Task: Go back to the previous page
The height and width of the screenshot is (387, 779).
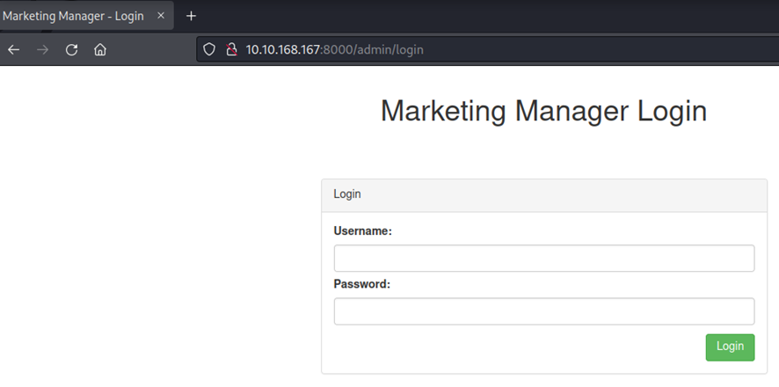Action: pyautogui.click(x=13, y=49)
